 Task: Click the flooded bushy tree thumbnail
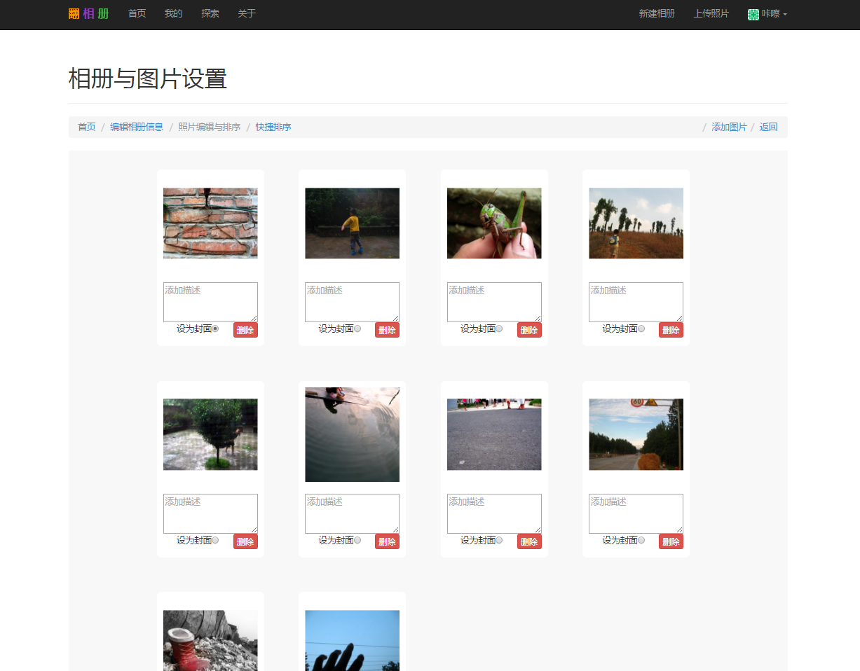coord(210,434)
